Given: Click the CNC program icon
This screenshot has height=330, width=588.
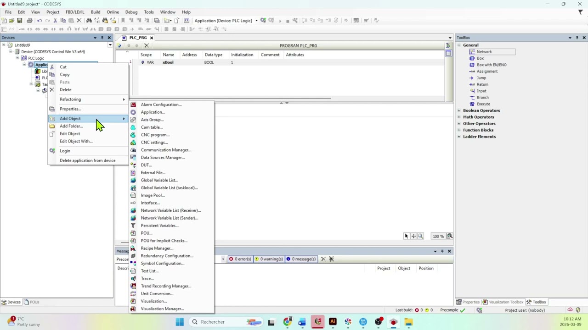Looking at the screenshot, I should click(x=133, y=135).
